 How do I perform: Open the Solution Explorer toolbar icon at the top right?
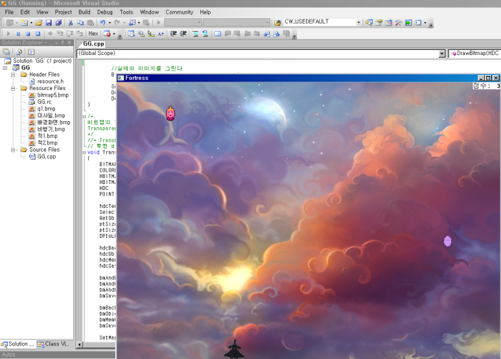(369, 23)
